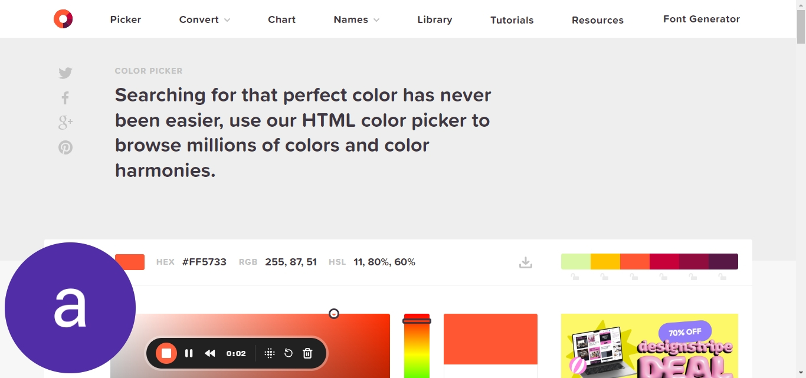The width and height of the screenshot is (806, 378).
Task: Select the dark maroon palette swatch
Action: point(694,262)
